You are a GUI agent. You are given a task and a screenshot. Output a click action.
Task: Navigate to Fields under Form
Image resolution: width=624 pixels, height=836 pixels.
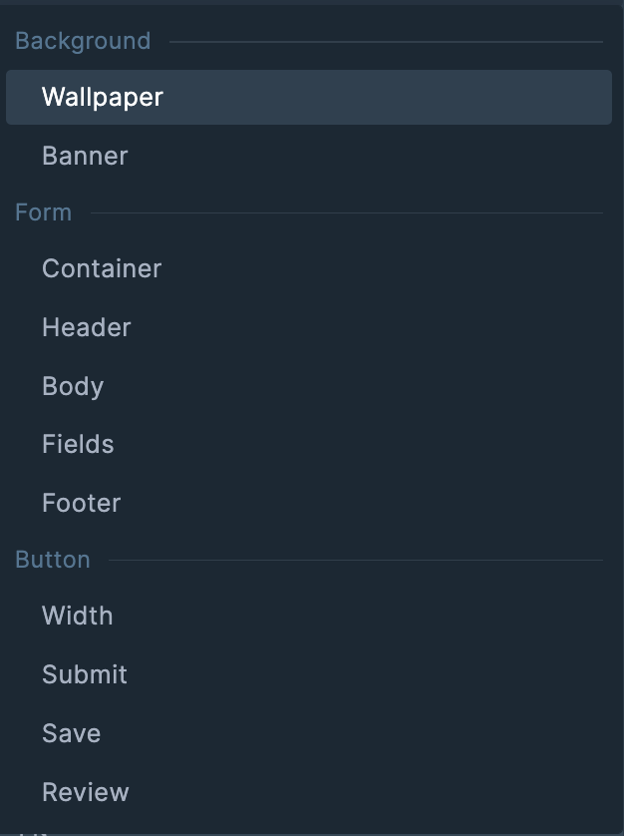coord(78,444)
